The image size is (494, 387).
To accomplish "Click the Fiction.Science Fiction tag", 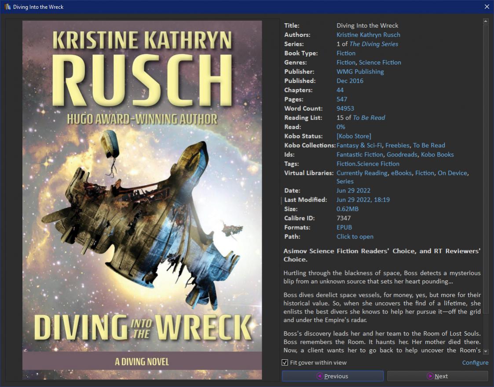I will (368, 163).
